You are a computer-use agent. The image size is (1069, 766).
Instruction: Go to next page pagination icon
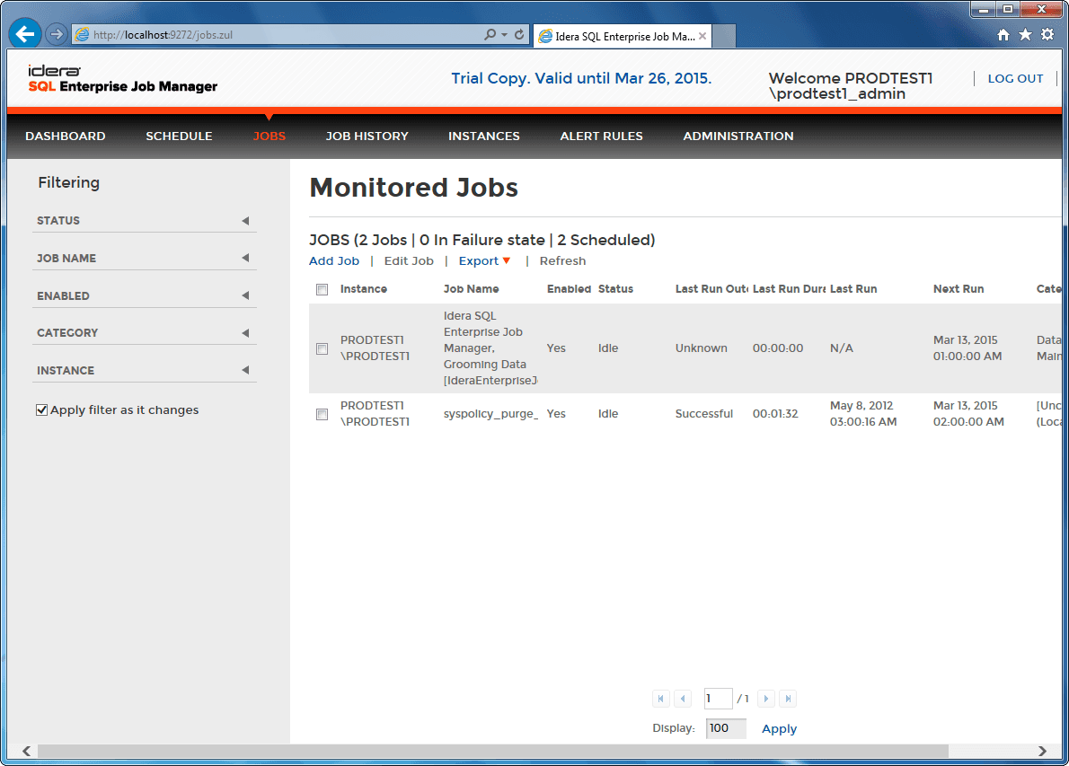(765, 699)
